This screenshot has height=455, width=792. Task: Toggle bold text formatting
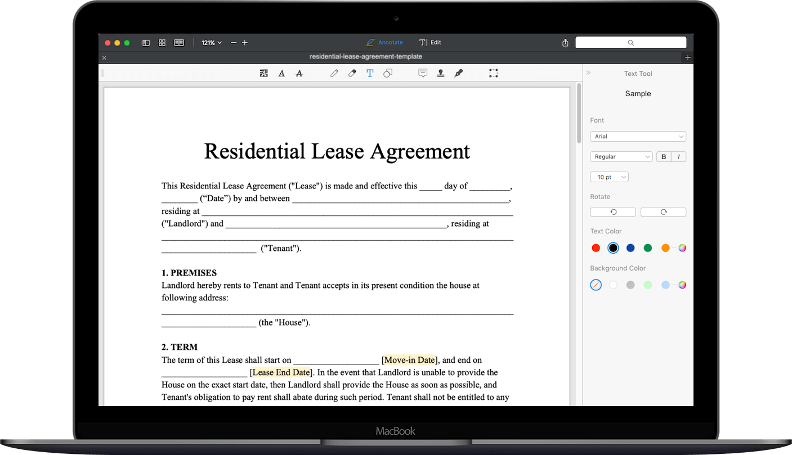point(664,156)
